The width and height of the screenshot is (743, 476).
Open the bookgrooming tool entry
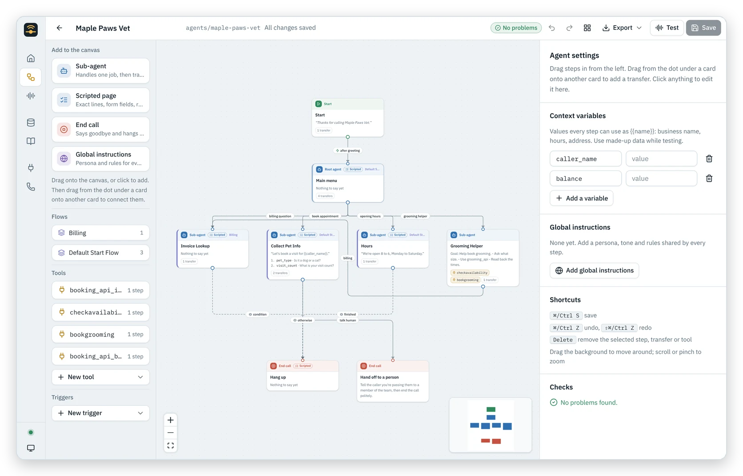pos(100,334)
